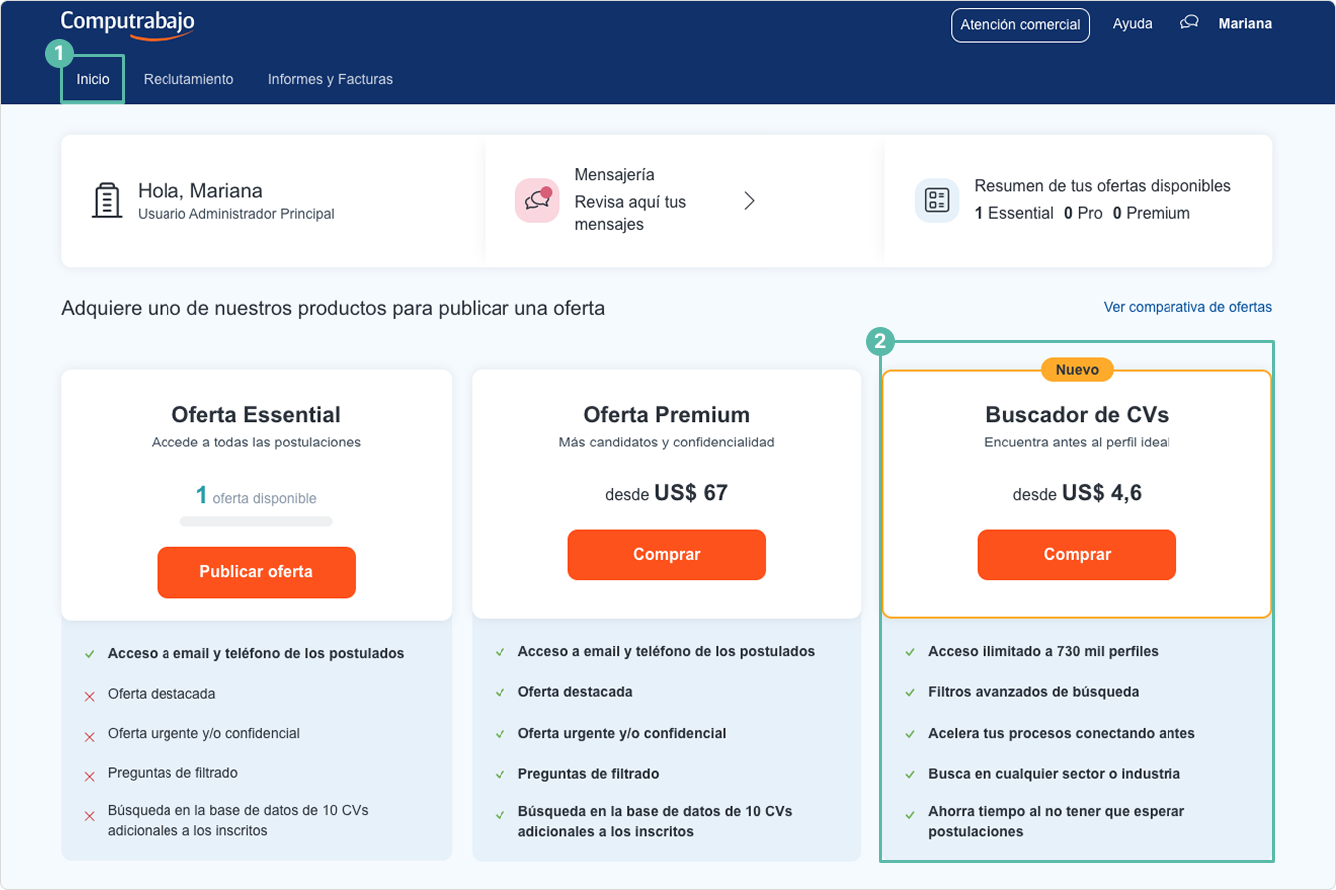Click the Essential offer availability progress bar
Screen dimensions: 1336x890
point(256,521)
